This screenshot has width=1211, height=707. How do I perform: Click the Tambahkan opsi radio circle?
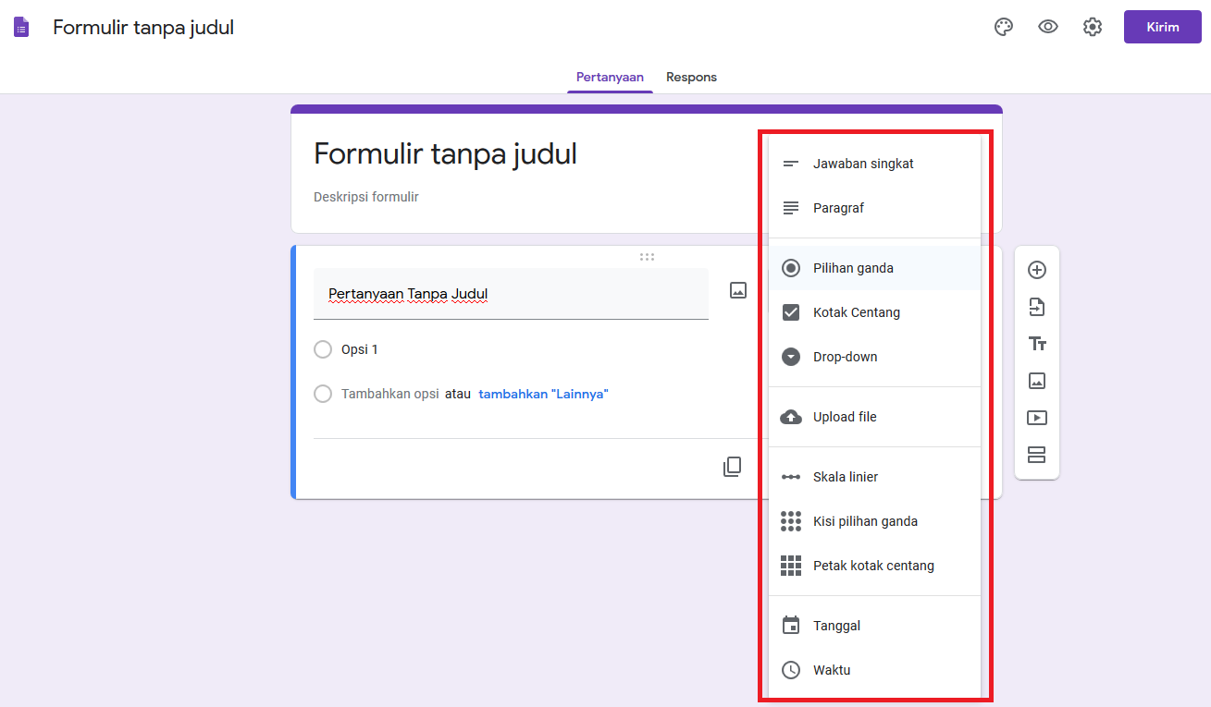tap(323, 394)
